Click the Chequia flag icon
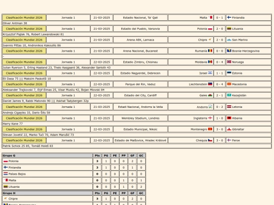 [x=210, y=140]
